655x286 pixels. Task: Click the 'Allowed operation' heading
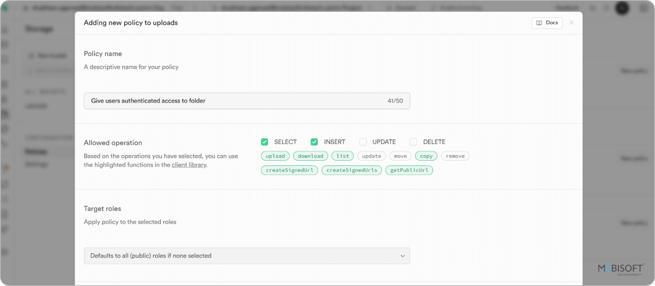113,143
